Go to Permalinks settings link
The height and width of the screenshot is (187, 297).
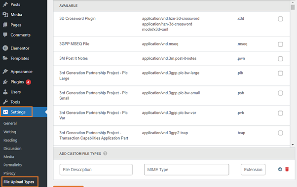tap(12, 165)
